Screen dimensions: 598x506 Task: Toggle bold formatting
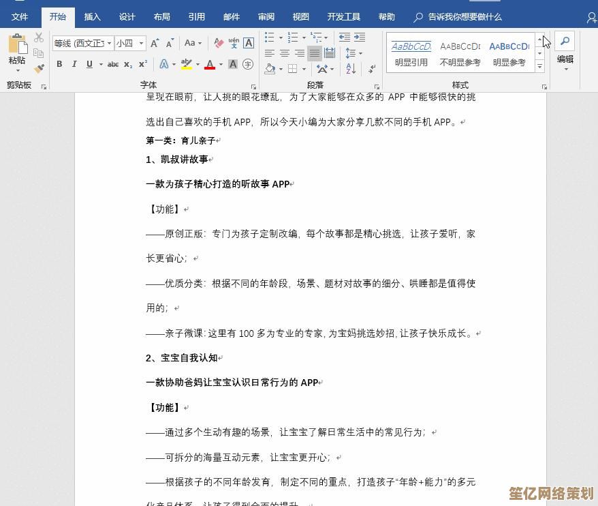pyautogui.click(x=59, y=64)
